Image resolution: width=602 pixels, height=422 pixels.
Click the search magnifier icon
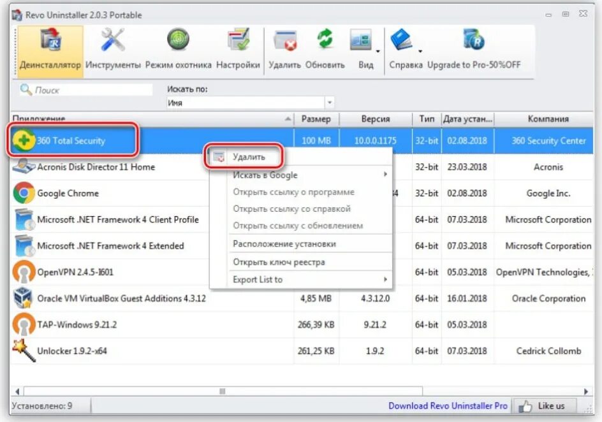(x=26, y=90)
